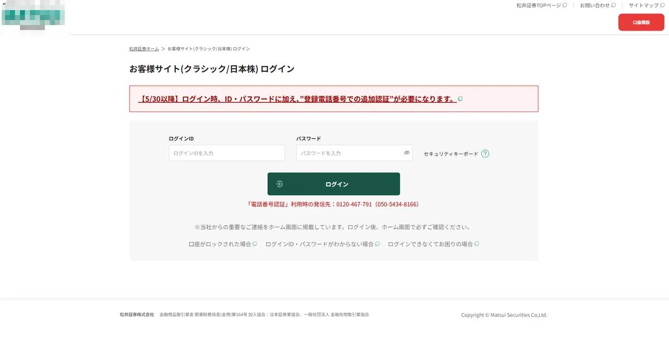
Task: Click the external-link icon beside お問い合わせ
Action: tap(614, 5)
